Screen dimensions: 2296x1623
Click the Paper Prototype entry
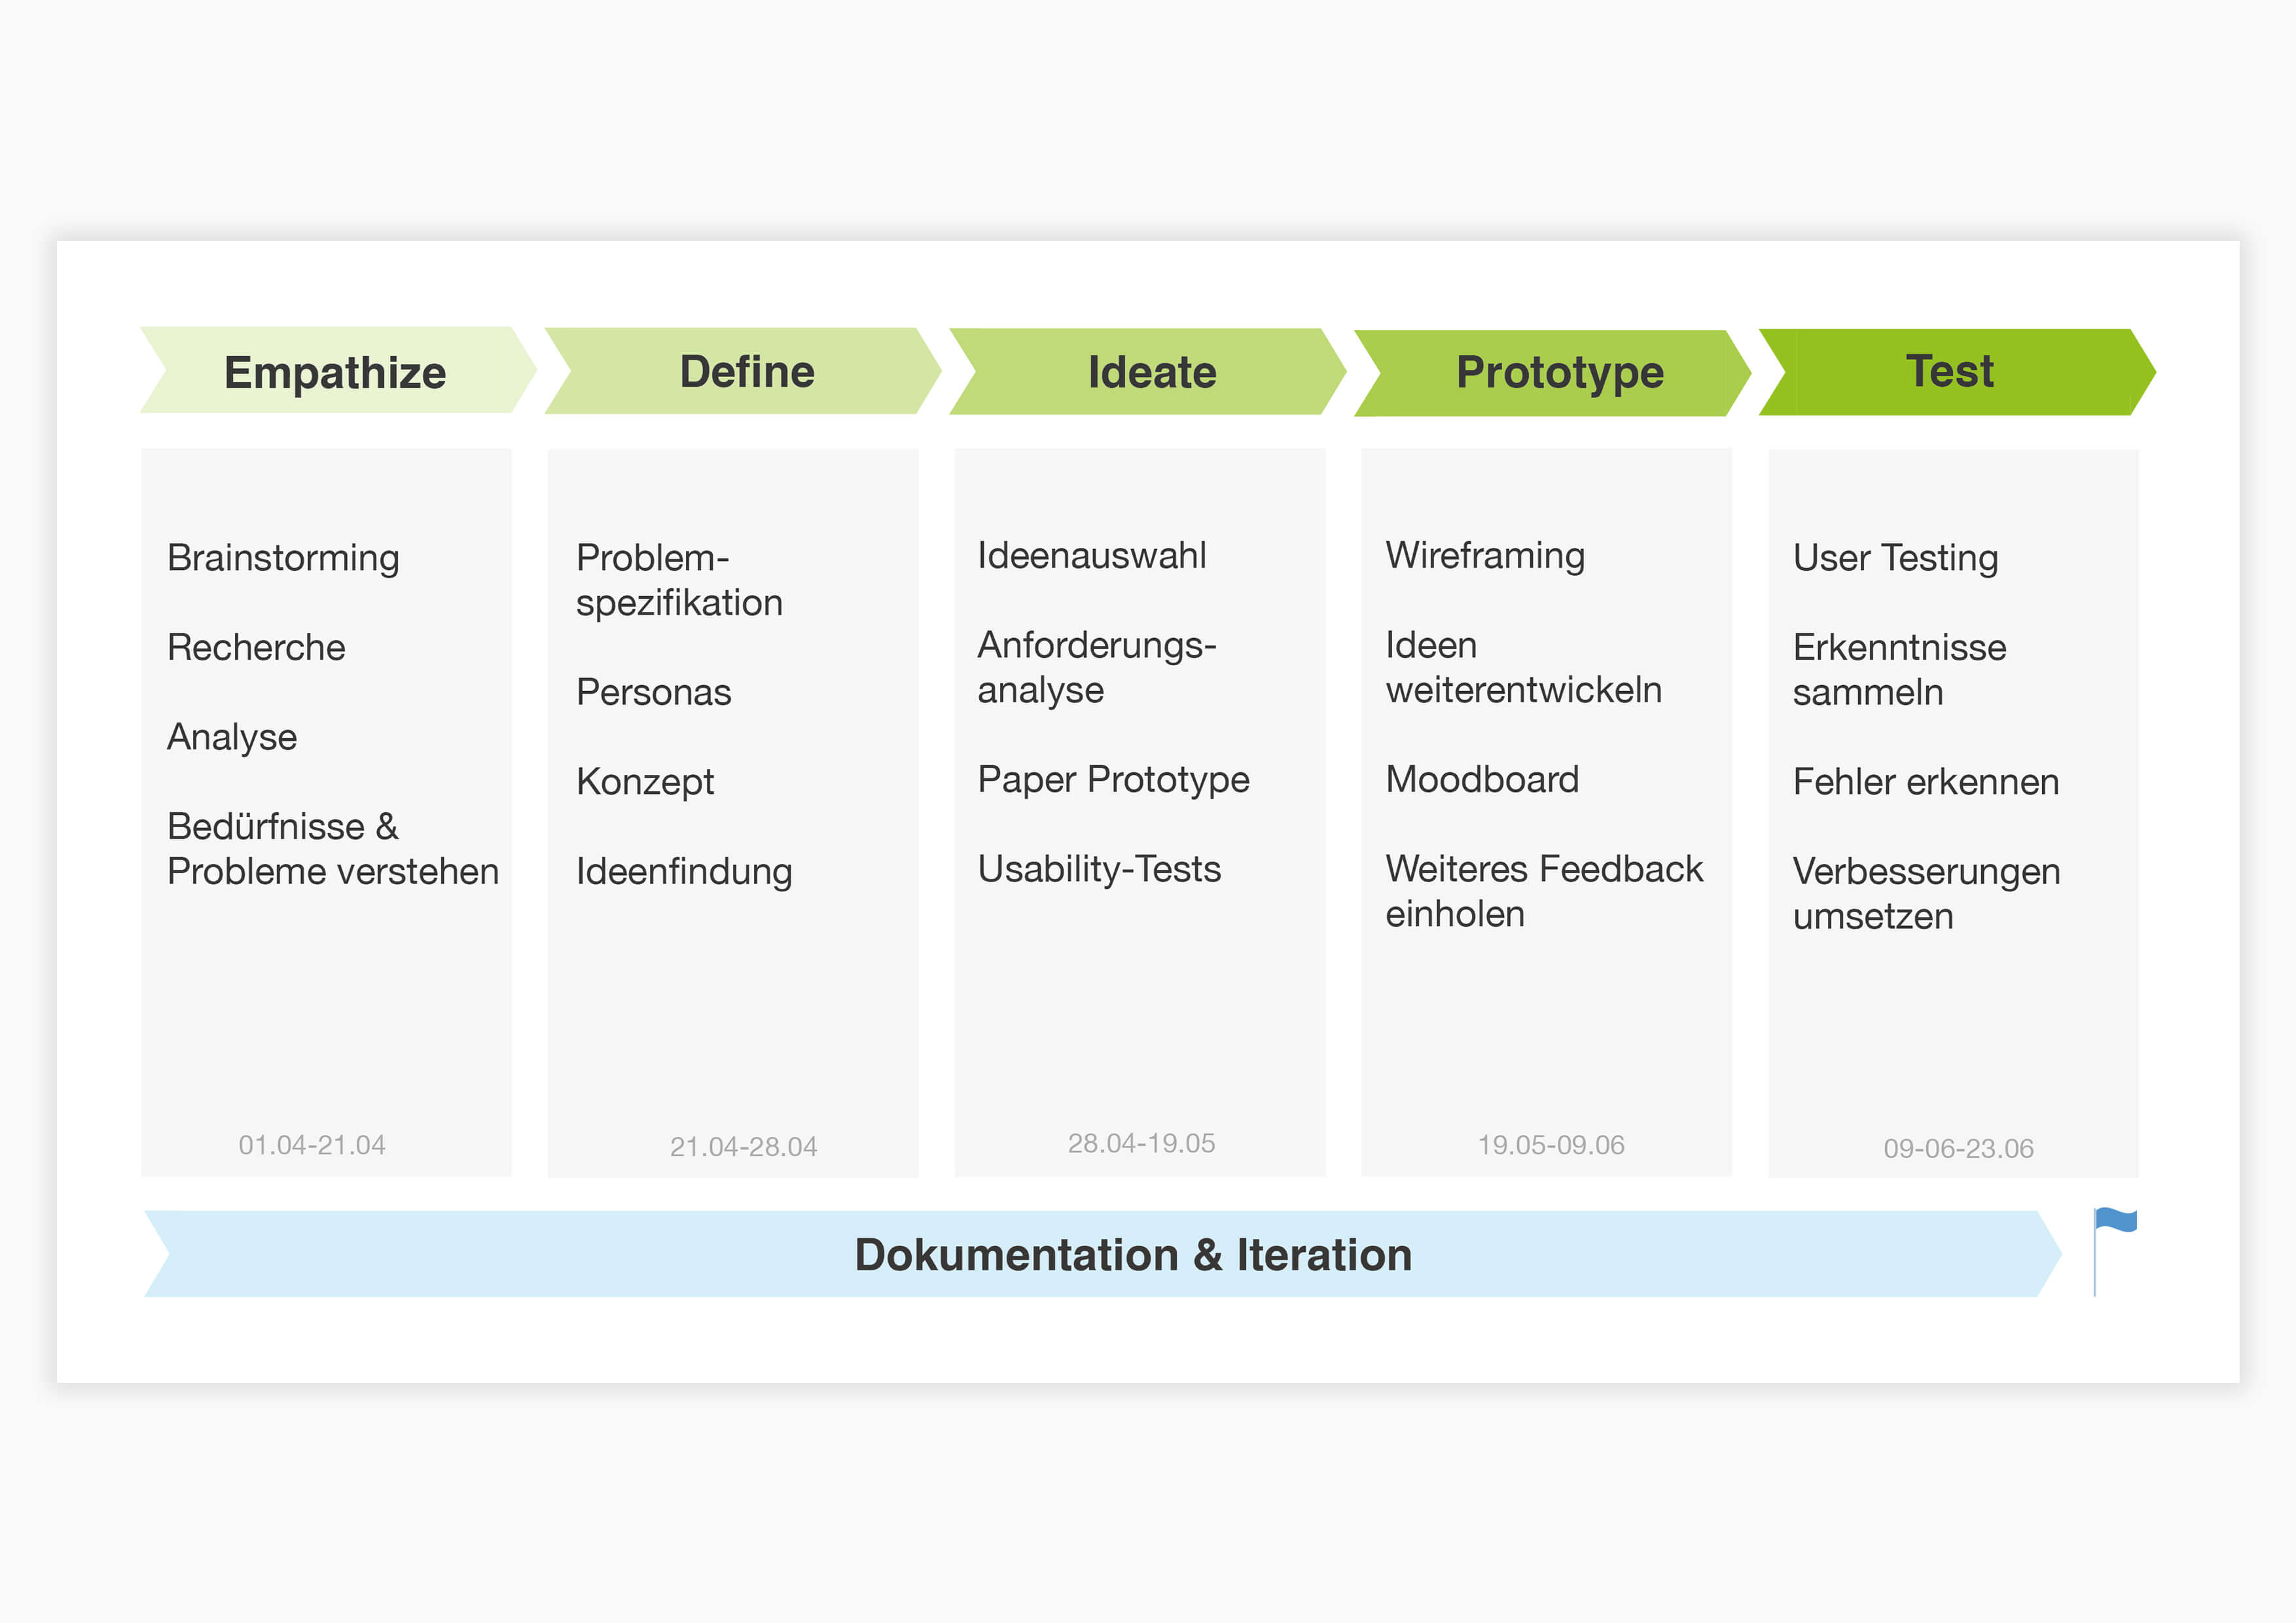(x=1113, y=779)
